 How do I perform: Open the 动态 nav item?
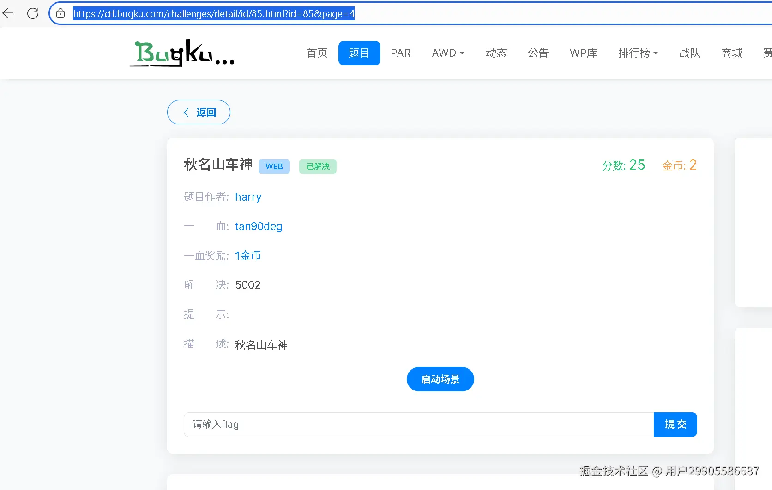click(x=496, y=53)
